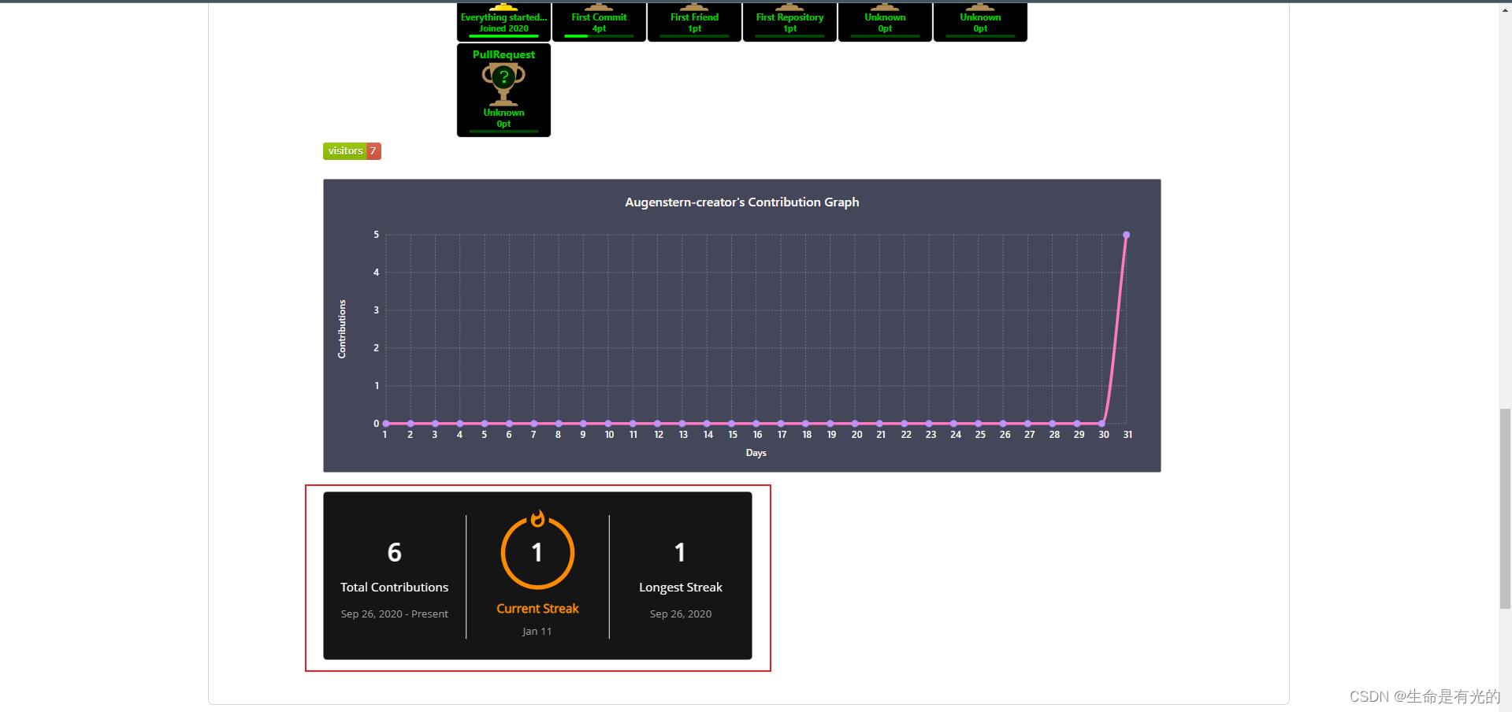Open the First Commit 4pt trophy card
The width and height of the screenshot is (1512, 712).
pyautogui.click(x=599, y=21)
